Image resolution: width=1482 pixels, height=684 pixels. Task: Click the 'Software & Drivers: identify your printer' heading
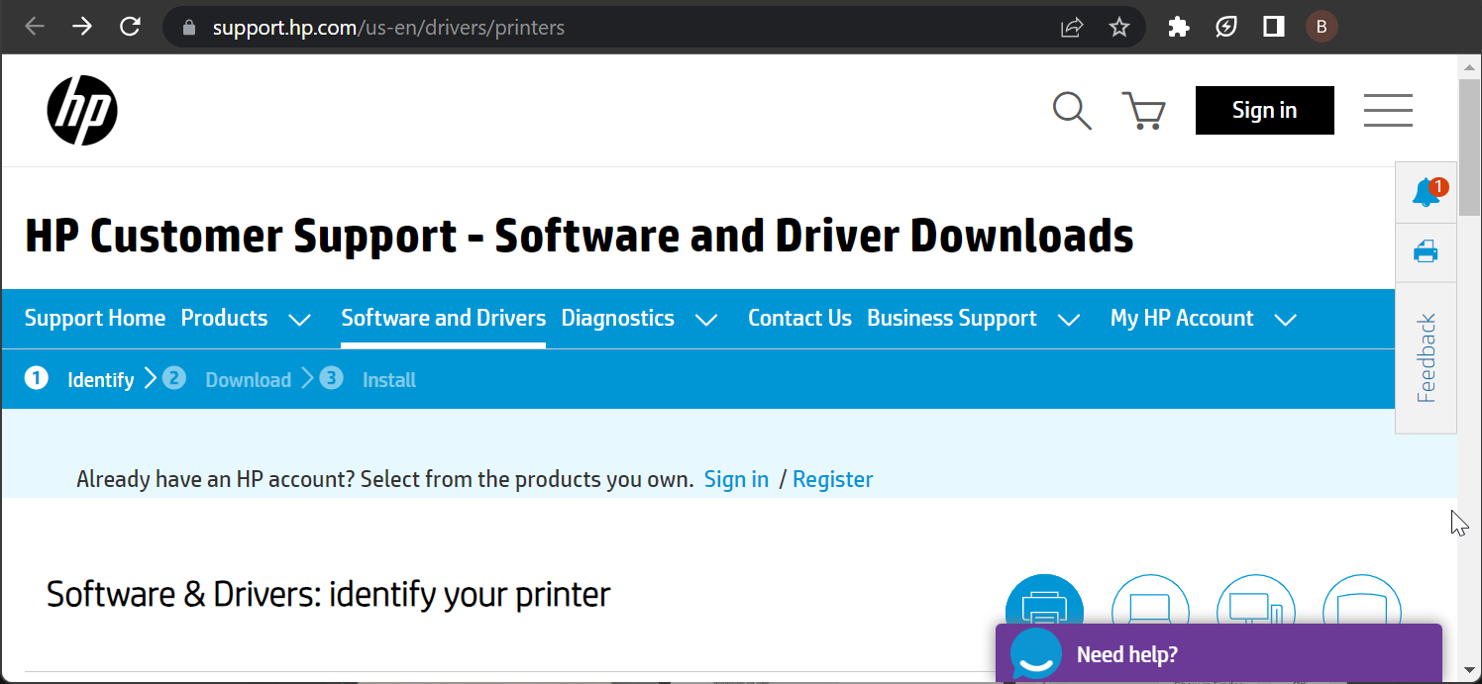pyautogui.click(x=329, y=594)
